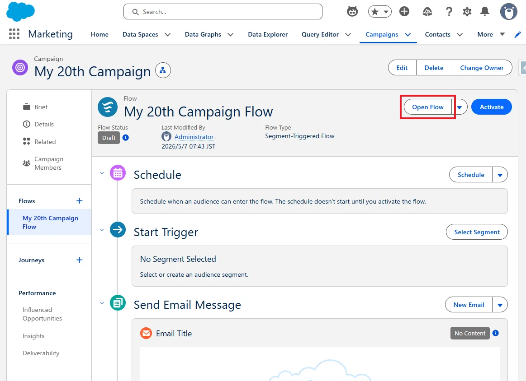Open the Administrator user link
This screenshot has width=526, height=381.
pyautogui.click(x=194, y=137)
